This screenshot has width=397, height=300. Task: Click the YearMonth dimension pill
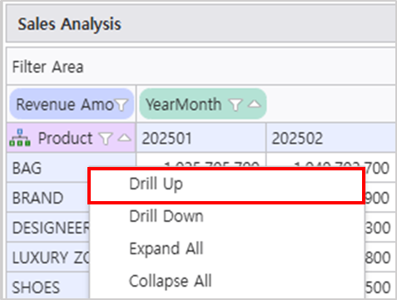pyautogui.click(x=203, y=104)
